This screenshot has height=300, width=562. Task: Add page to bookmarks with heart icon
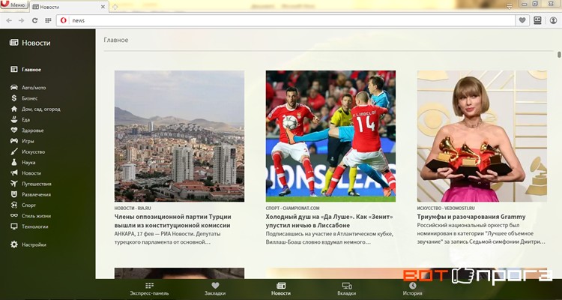point(522,20)
